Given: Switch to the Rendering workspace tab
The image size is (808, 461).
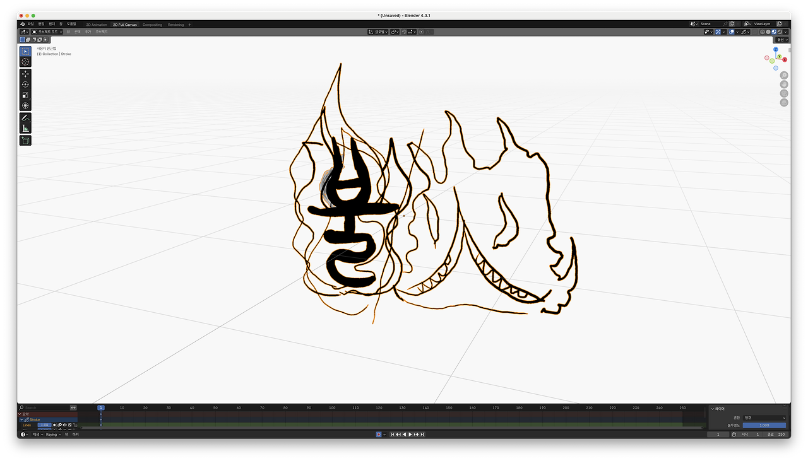Looking at the screenshot, I should point(175,25).
